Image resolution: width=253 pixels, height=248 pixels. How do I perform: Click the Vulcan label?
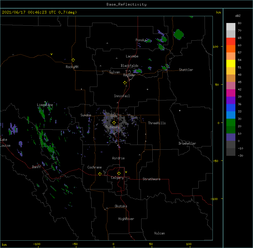tap(159, 233)
